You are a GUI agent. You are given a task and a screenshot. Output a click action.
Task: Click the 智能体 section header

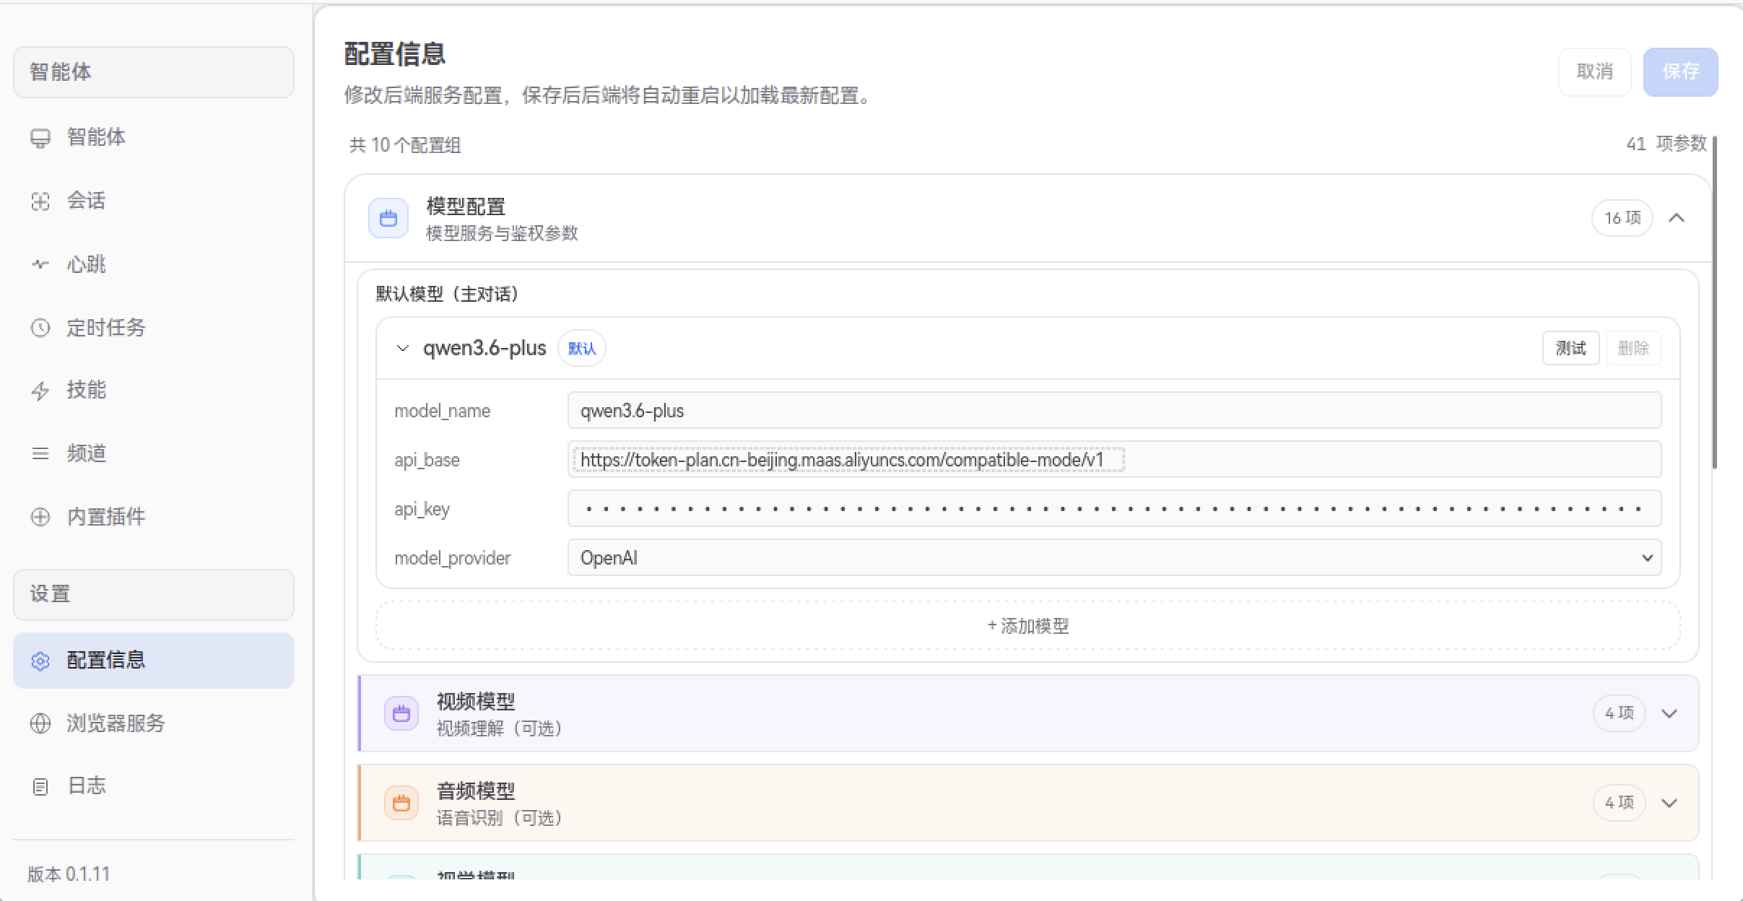point(154,72)
